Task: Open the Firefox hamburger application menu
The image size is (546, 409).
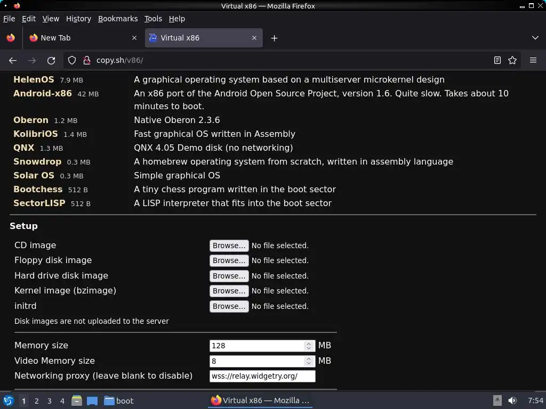Action: (533, 60)
